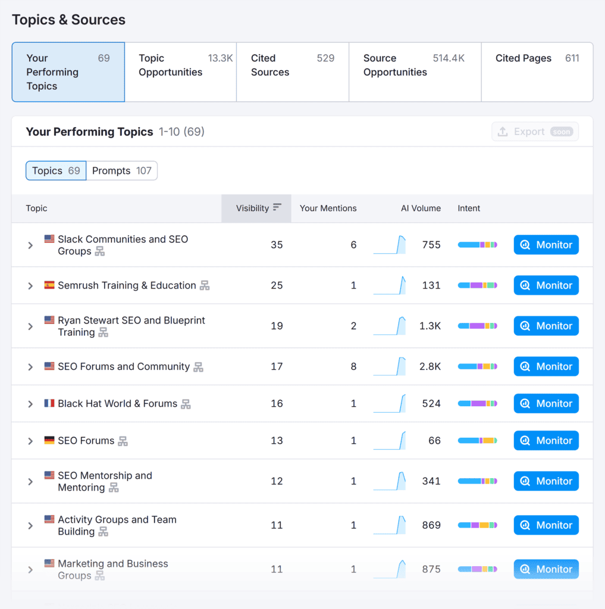
Task: Click the France flag icon on Black Hat World row
Action: (49, 403)
